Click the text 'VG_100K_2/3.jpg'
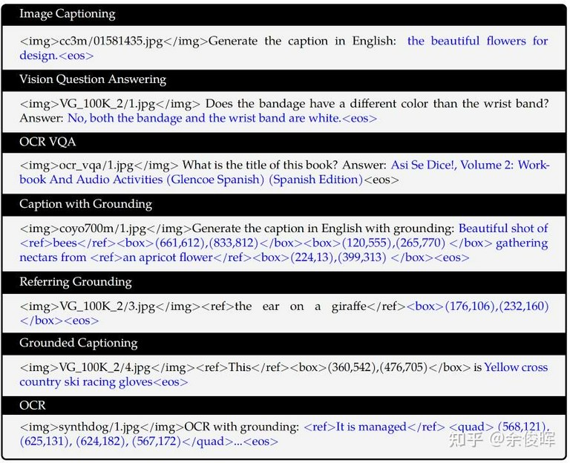The height and width of the screenshot is (463, 570). pos(107,306)
